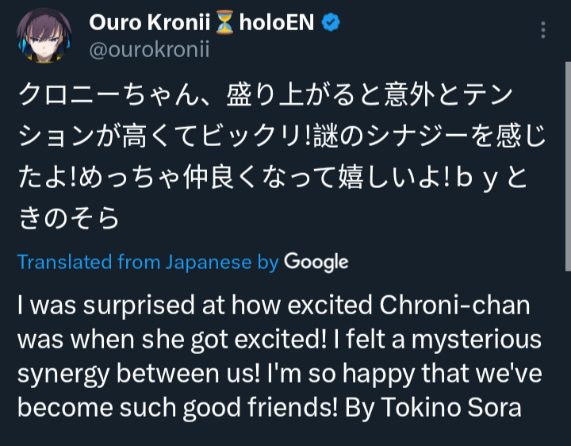Screen dimensions: 571x446
Task: Click the Google logo in the translation credit
Action: 316,263
